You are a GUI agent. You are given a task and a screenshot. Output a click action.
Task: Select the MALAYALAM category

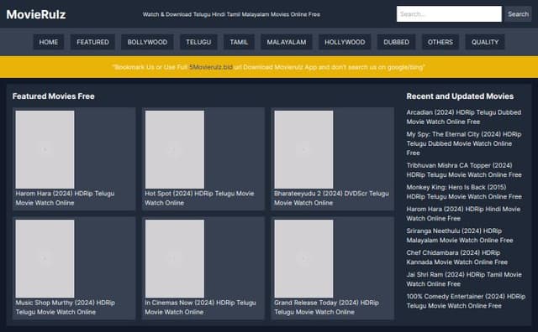point(287,42)
